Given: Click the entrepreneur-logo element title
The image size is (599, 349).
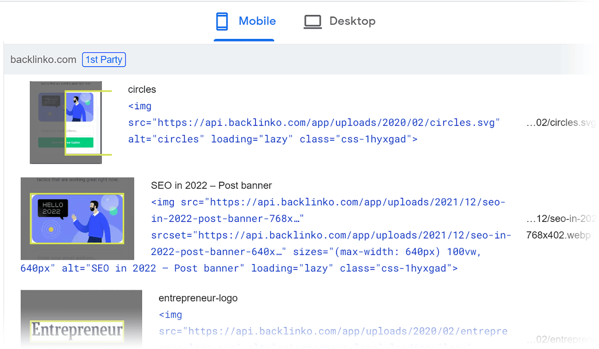Looking at the screenshot, I should click(198, 298).
